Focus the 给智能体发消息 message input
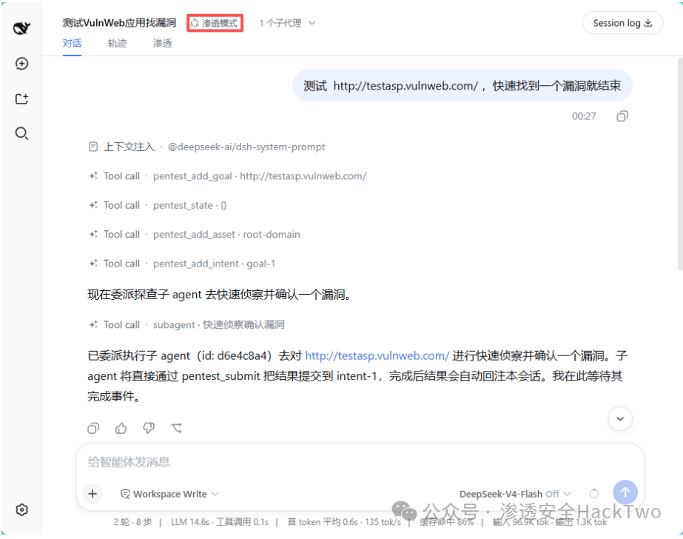The height and width of the screenshot is (539, 683). coord(360,462)
